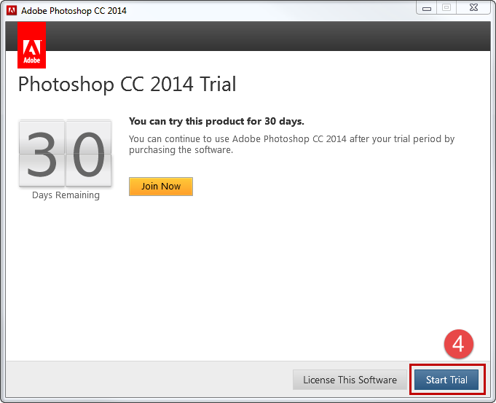
Task: Click the Start Trial button
Action: (x=446, y=380)
